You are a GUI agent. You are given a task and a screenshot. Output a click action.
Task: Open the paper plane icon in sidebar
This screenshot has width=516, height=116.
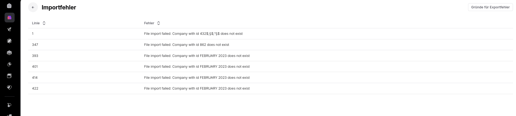pyautogui.click(x=9, y=29)
